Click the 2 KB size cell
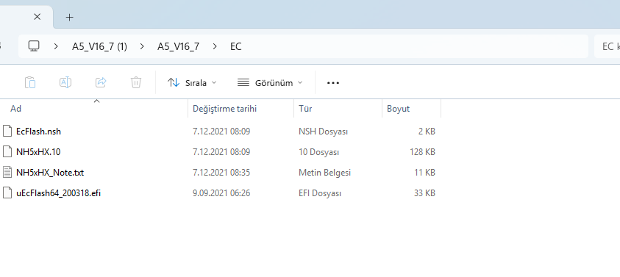 pyautogui.click(x=427, y=132)
